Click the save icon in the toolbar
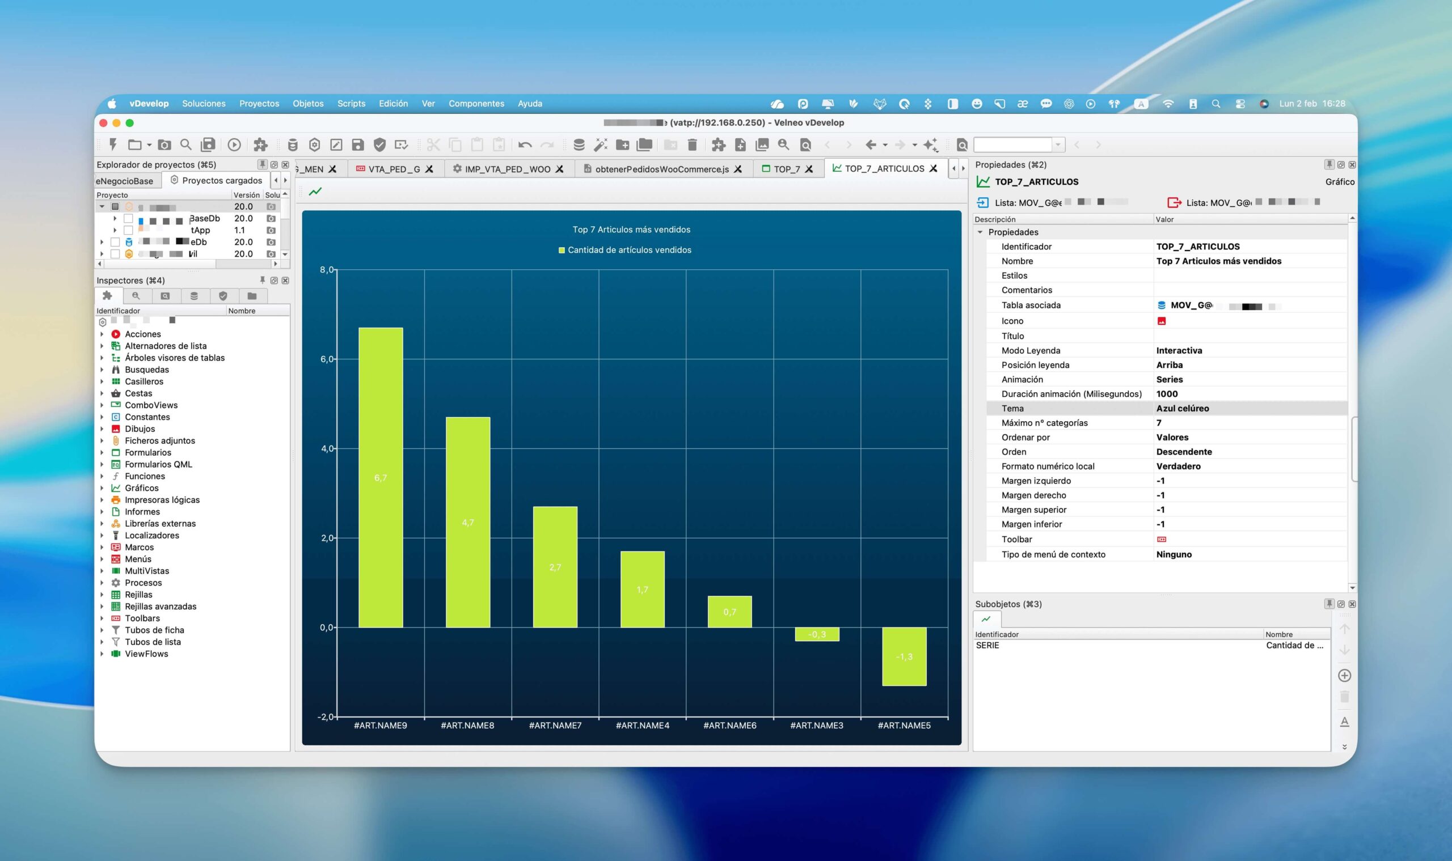The width and height of the screenshot is (1452, 861). pos(358,145)
